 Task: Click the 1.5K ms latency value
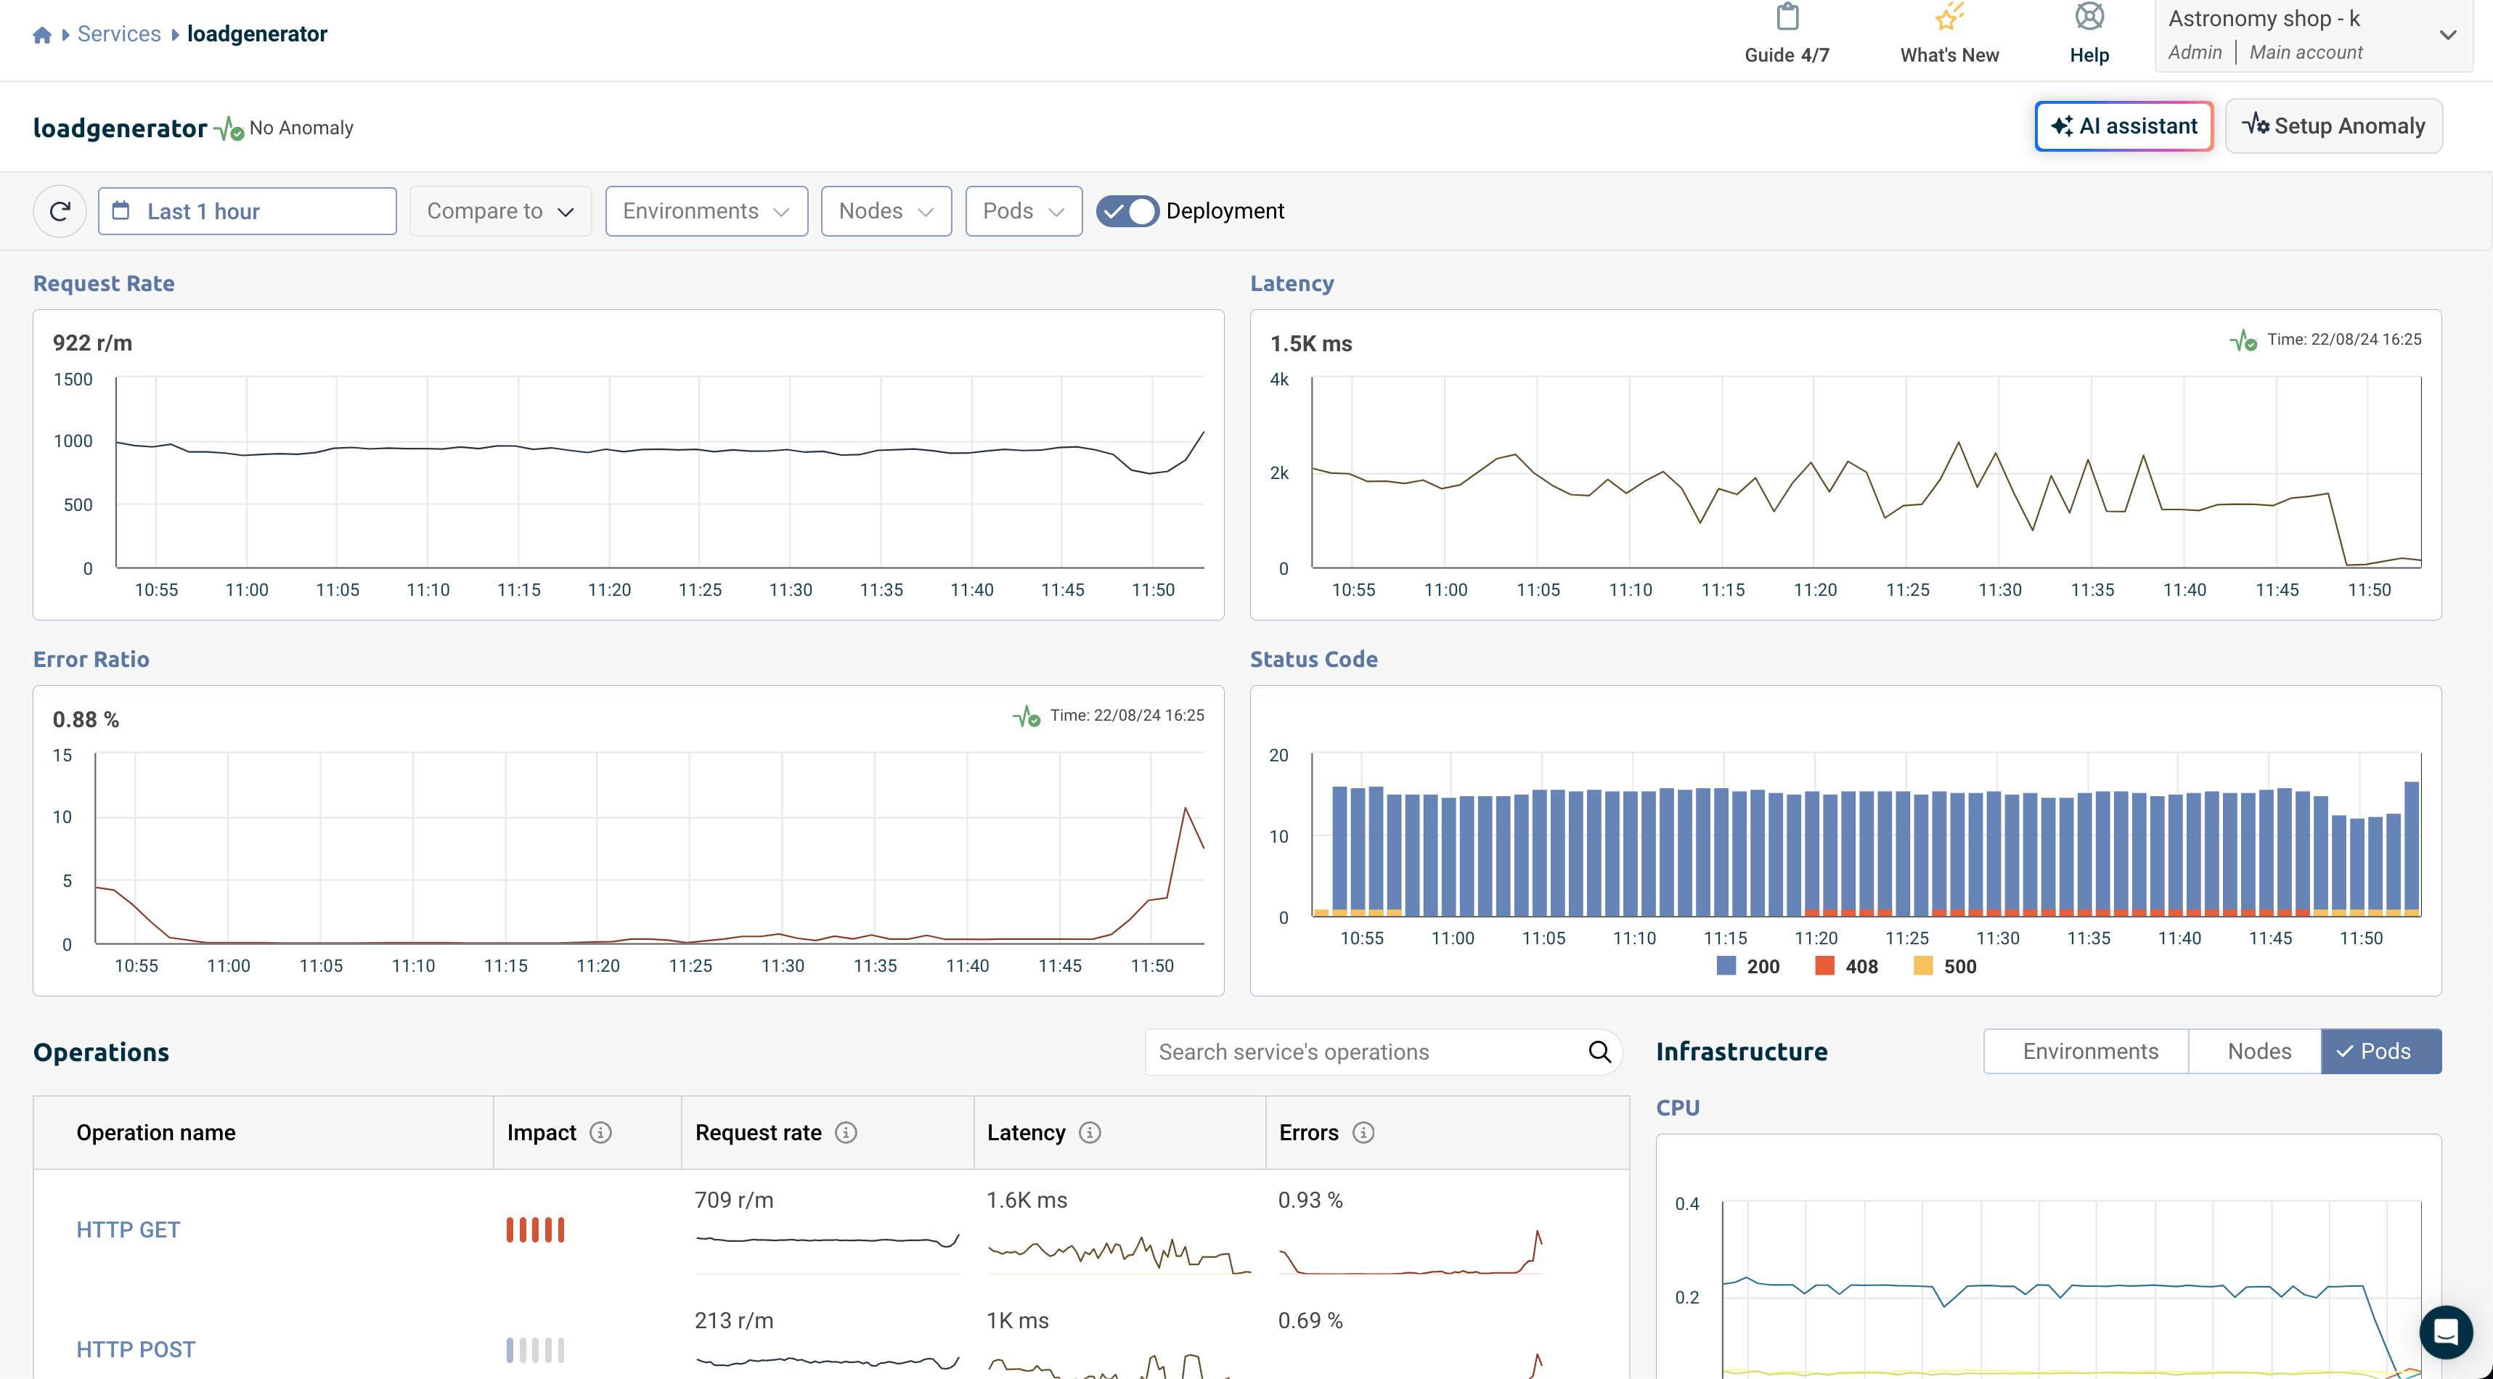click(1310, 343)
